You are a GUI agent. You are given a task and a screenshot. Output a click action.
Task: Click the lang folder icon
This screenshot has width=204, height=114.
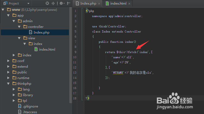point(20,89)
